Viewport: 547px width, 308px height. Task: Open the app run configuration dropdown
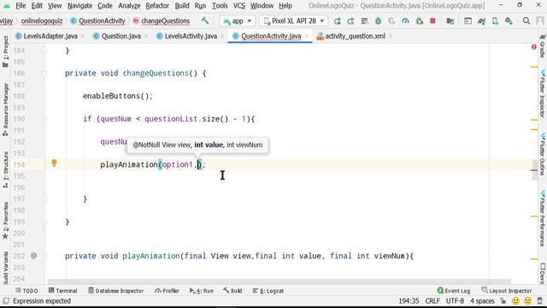pos(238,21)
